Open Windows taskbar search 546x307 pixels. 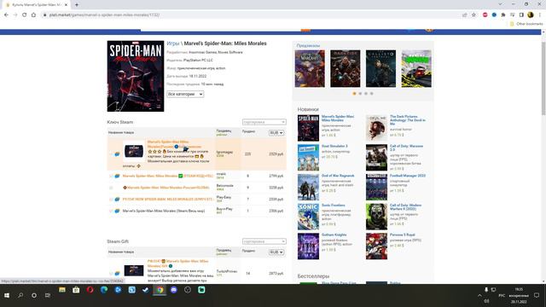point(20,296)
